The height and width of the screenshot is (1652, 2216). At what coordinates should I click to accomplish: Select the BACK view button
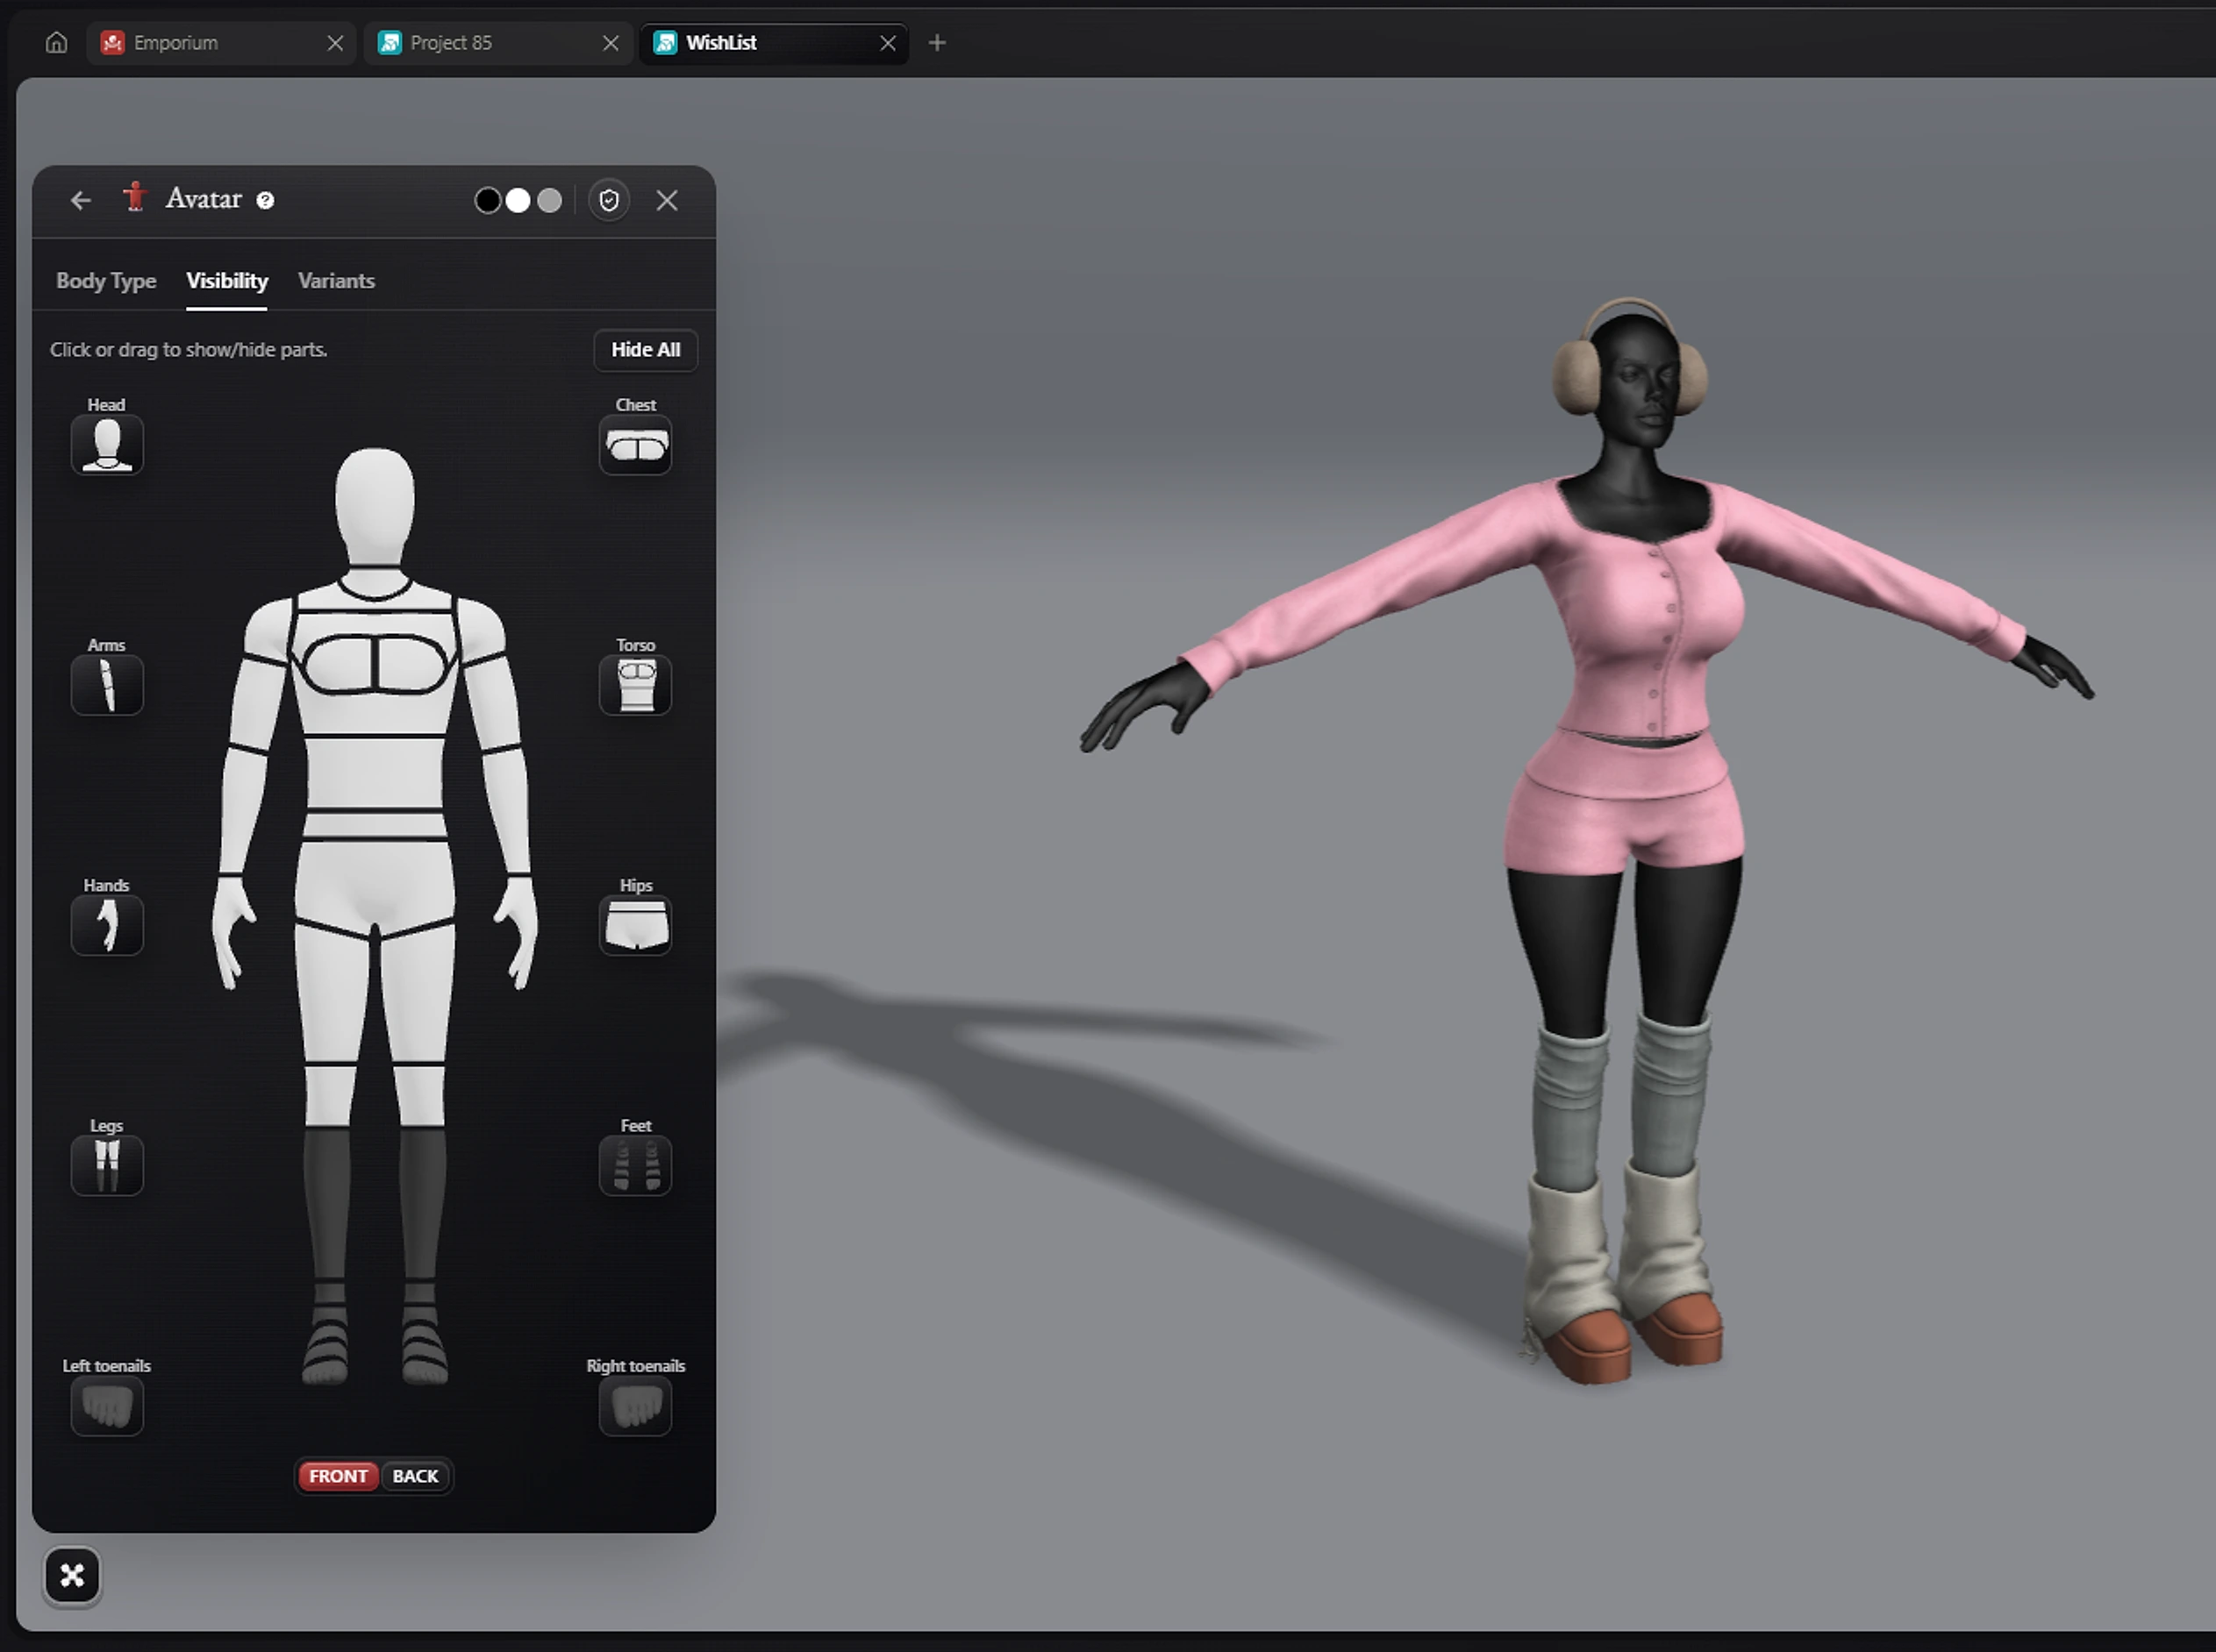(415, 1476)
